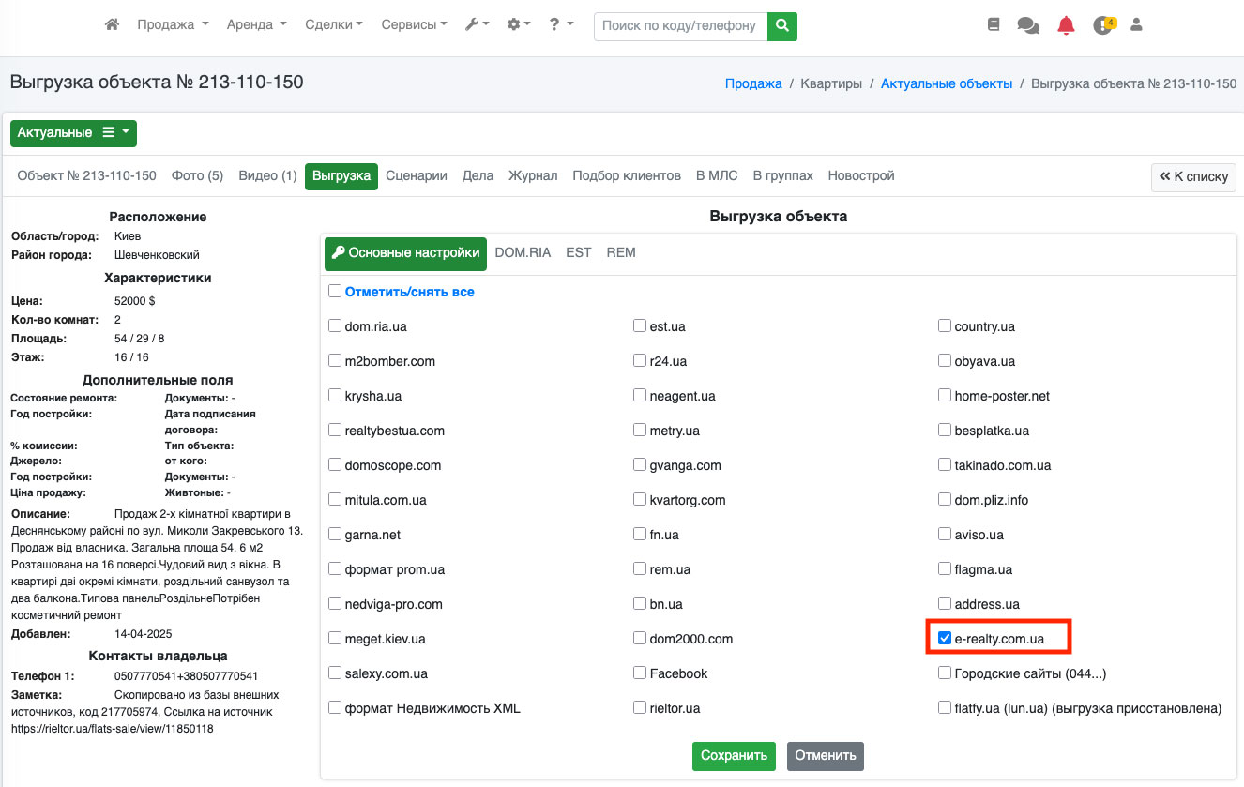
Task: Uncheck the e-realty.com.ua checkbox
Action: [x=945, y=639]
